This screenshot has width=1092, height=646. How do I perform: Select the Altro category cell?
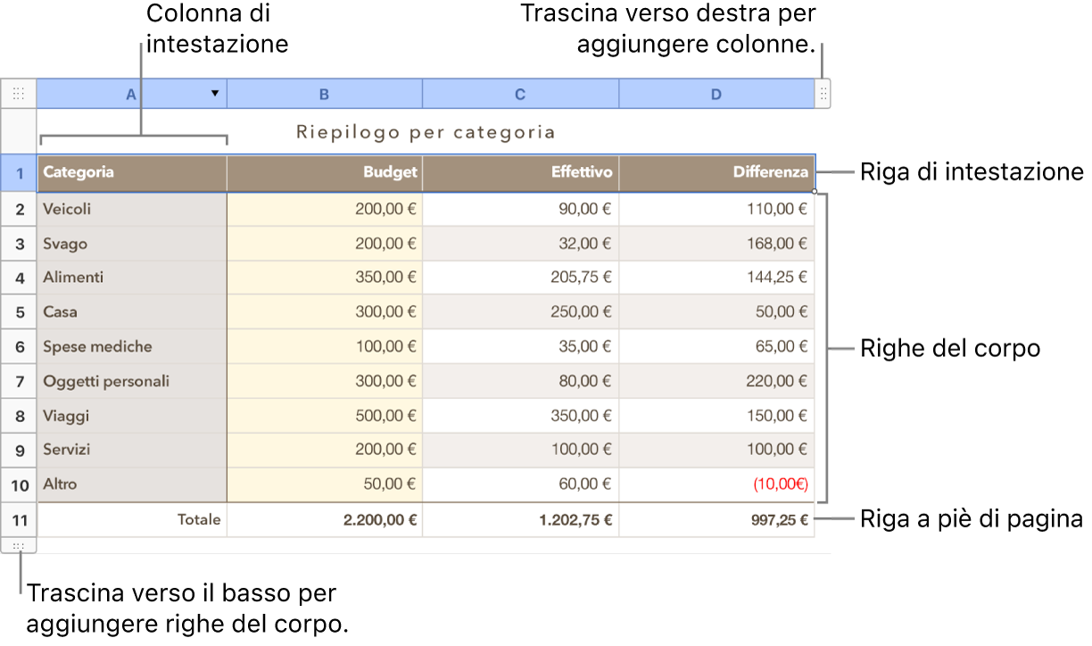point(132,485)
